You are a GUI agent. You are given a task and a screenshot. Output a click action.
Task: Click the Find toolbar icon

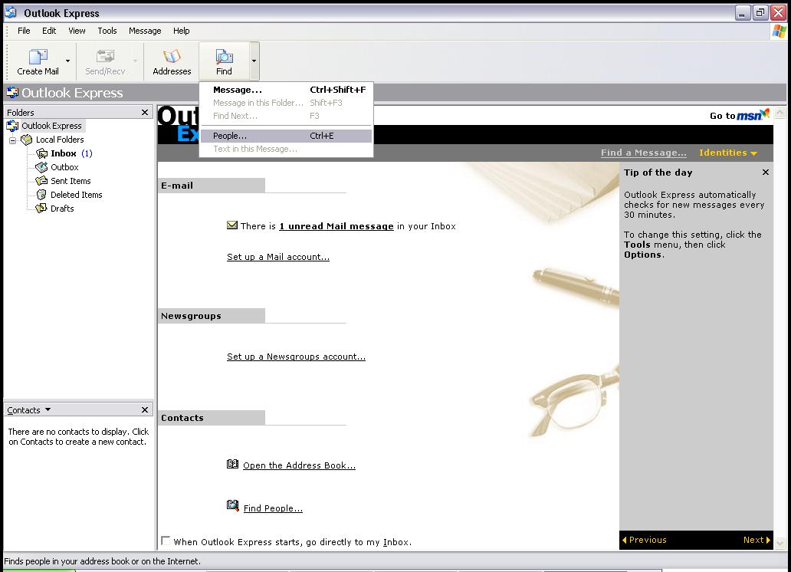[224, 56]
